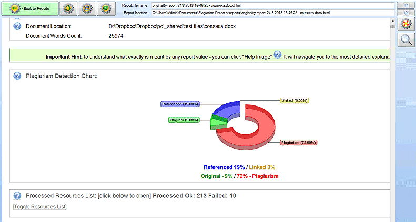
Task: Open report in Internet Explorer browser icon
Action: [88, 8]
